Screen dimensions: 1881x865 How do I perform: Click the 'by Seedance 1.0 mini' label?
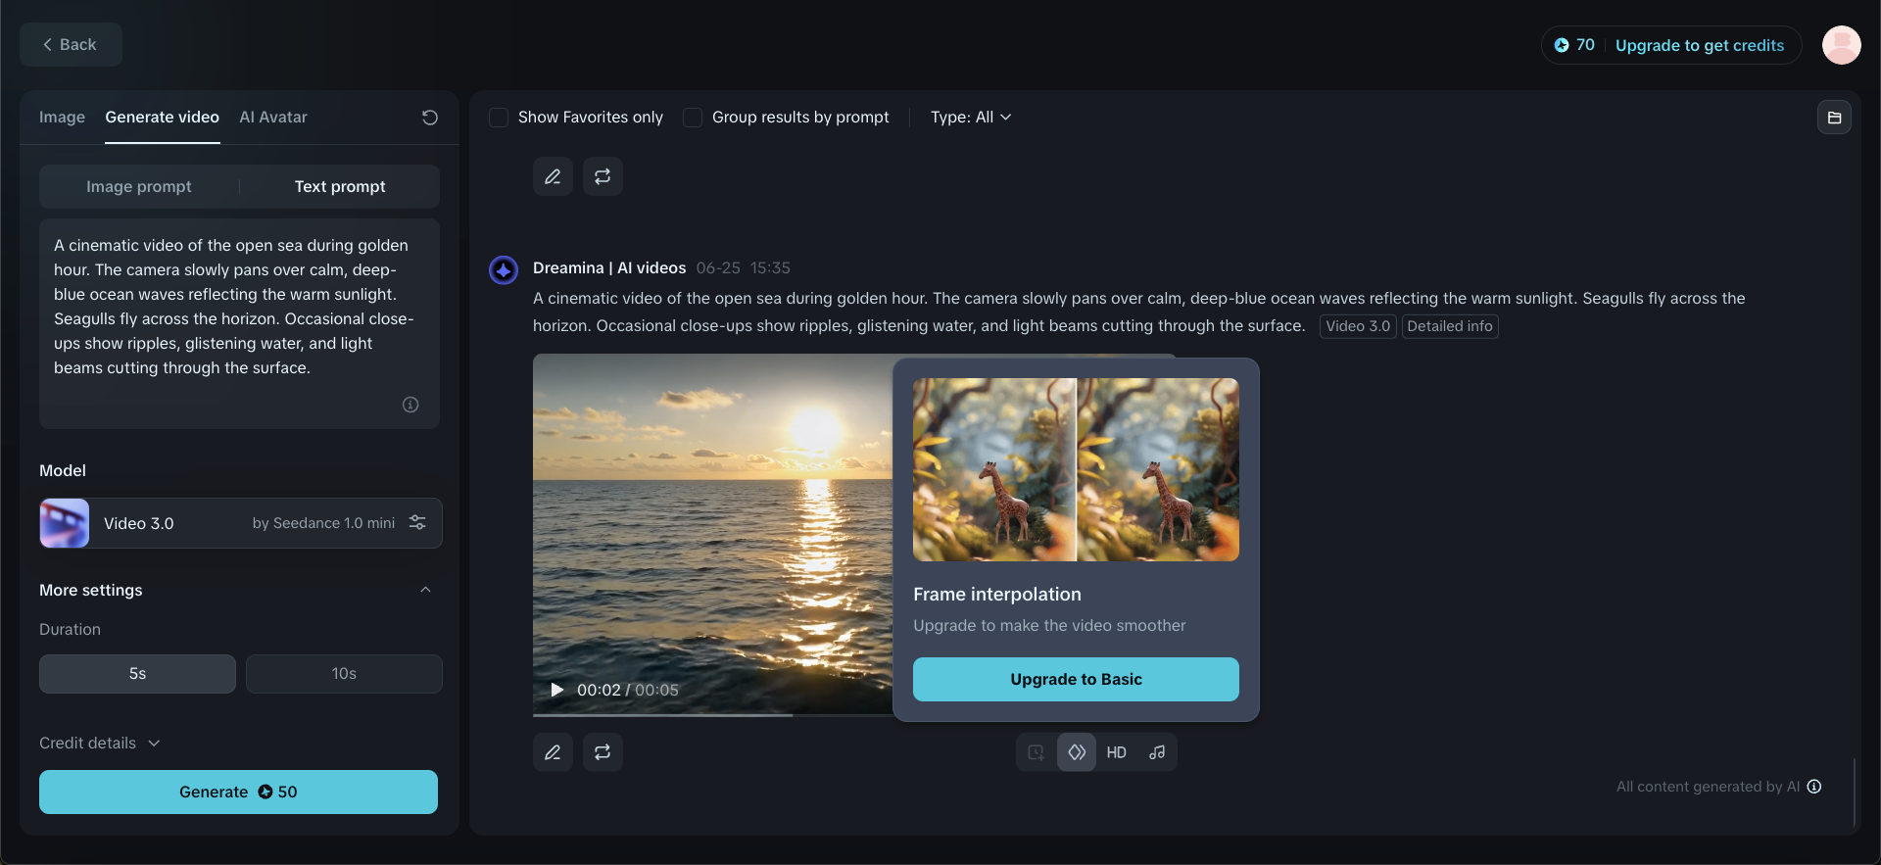coord(324,523)
